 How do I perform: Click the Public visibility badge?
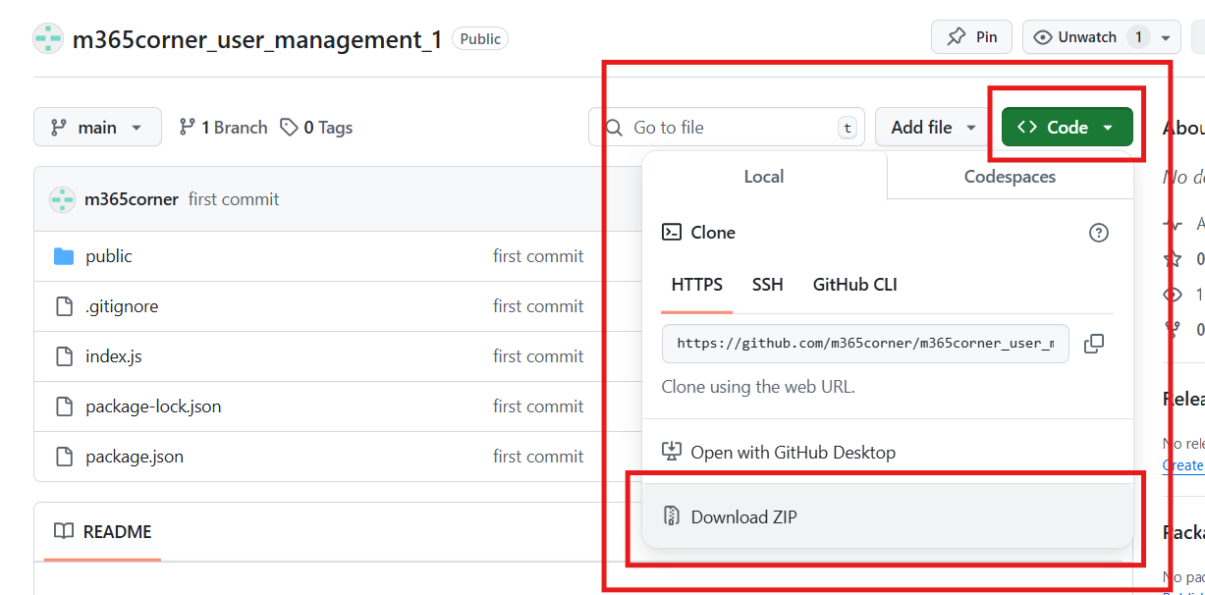pos(480,39)
